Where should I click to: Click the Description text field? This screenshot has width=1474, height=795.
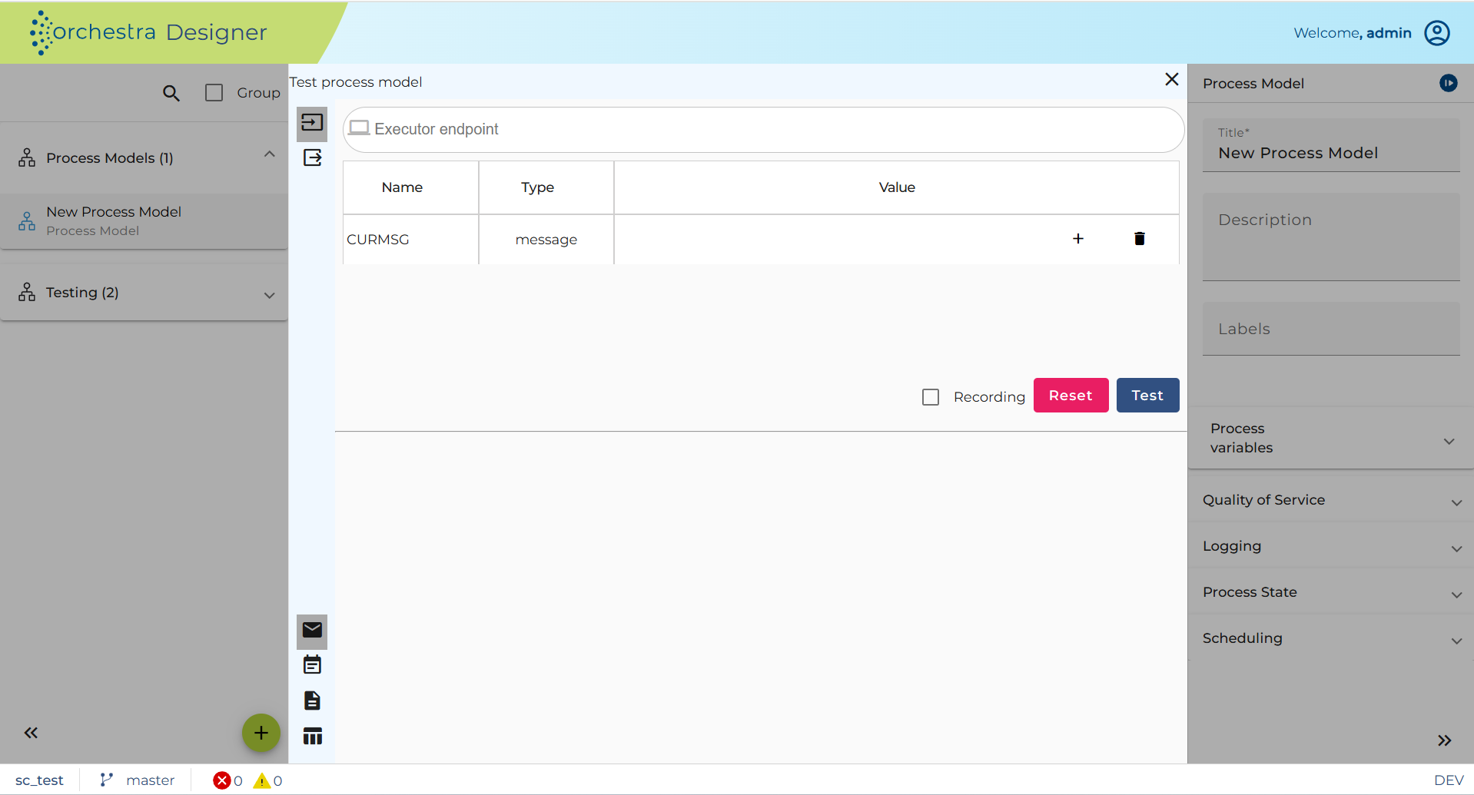tap(1331, 237)
